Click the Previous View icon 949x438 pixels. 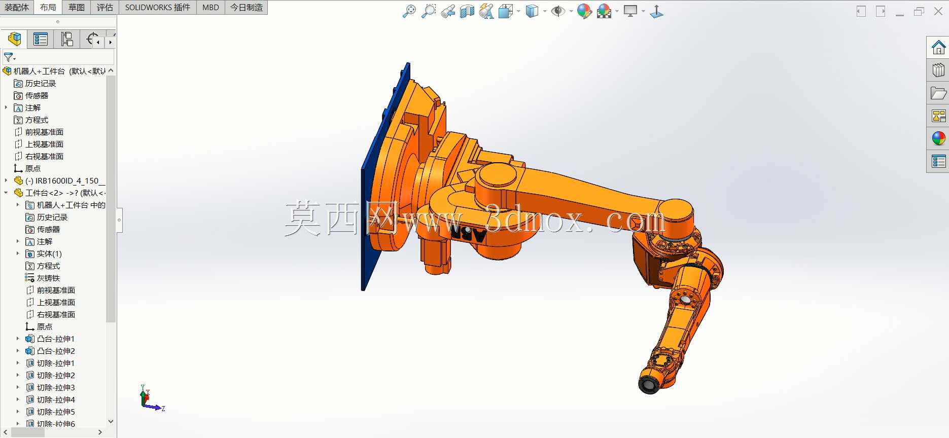(448, 11)
